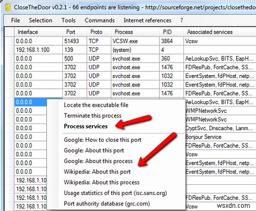Image resolution: width=256 pixels, height=211 pixels.
Task: Sort by the PID column header
Action: (172, 32)
